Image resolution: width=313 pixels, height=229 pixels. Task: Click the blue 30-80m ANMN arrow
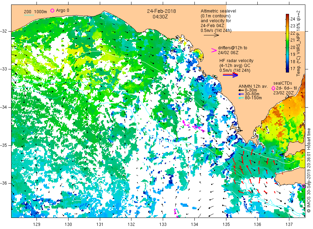pyautogui.click(x=241, y=94)
